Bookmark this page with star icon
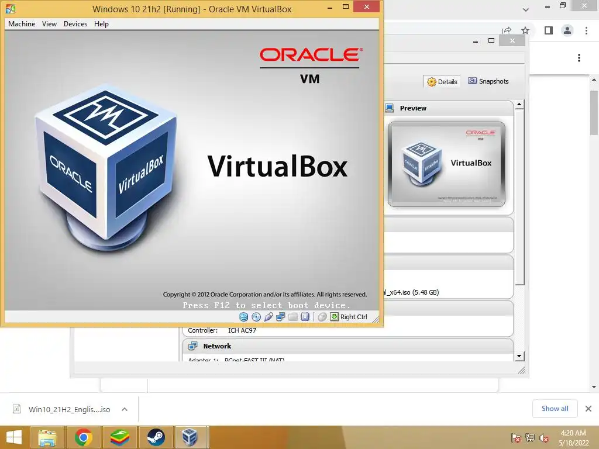 (526, 30)
